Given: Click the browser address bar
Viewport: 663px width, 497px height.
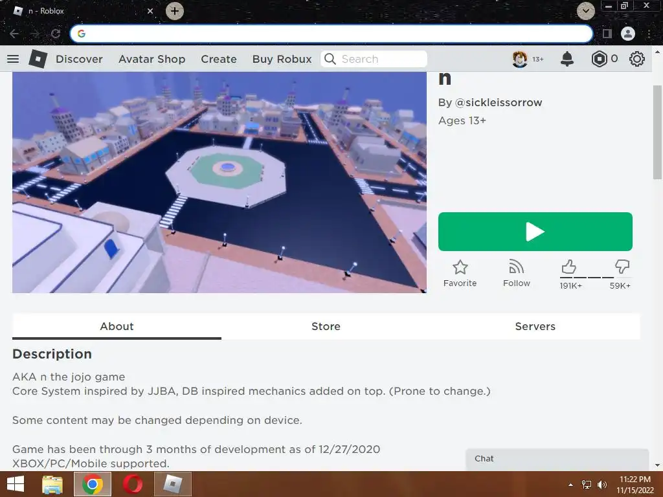Looking at the screenshot, I should point(331,34).
